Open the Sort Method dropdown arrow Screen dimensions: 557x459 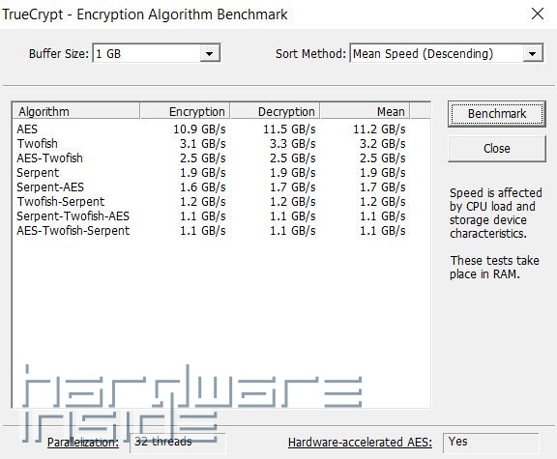(532, 54)
